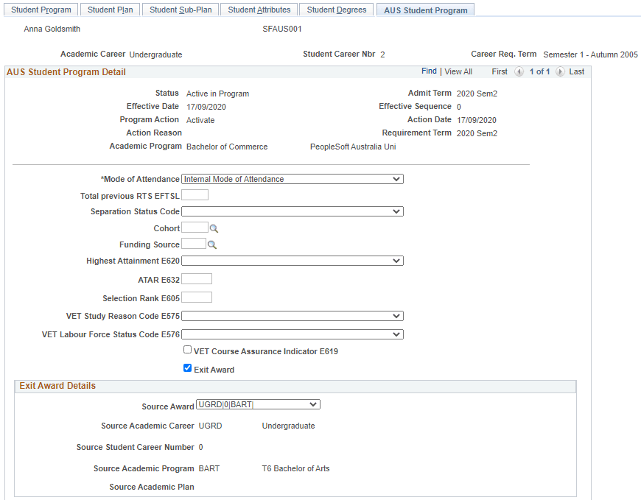Expand VET Study Reason Code E575 dropdown
Viewport: 641px width, 500px height.
[x=293, y=316]
